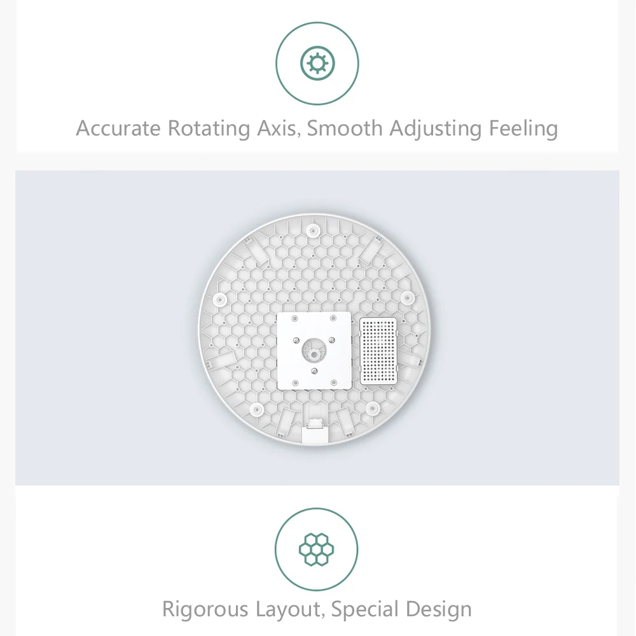Click the light blue background of the product panel
This screenshot has width=636, height=636.
[x=101, y=324]
